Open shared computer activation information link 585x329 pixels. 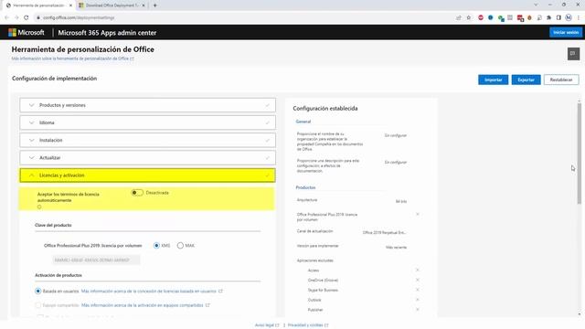tap(145, 305)
